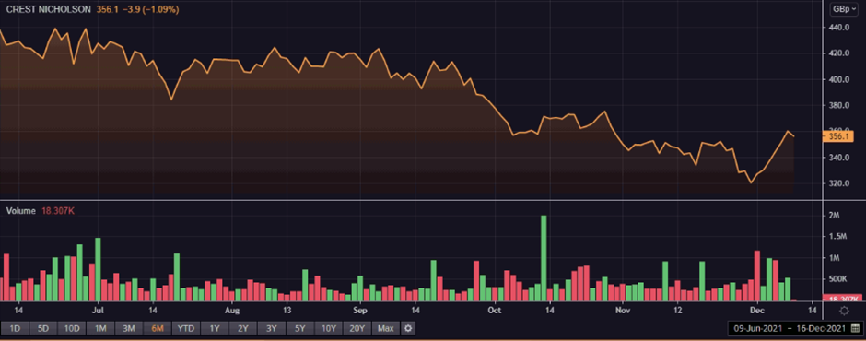The width and height of the screenshot is (866, 341).
Task: Select the 1Y time range
Action: 215,328
